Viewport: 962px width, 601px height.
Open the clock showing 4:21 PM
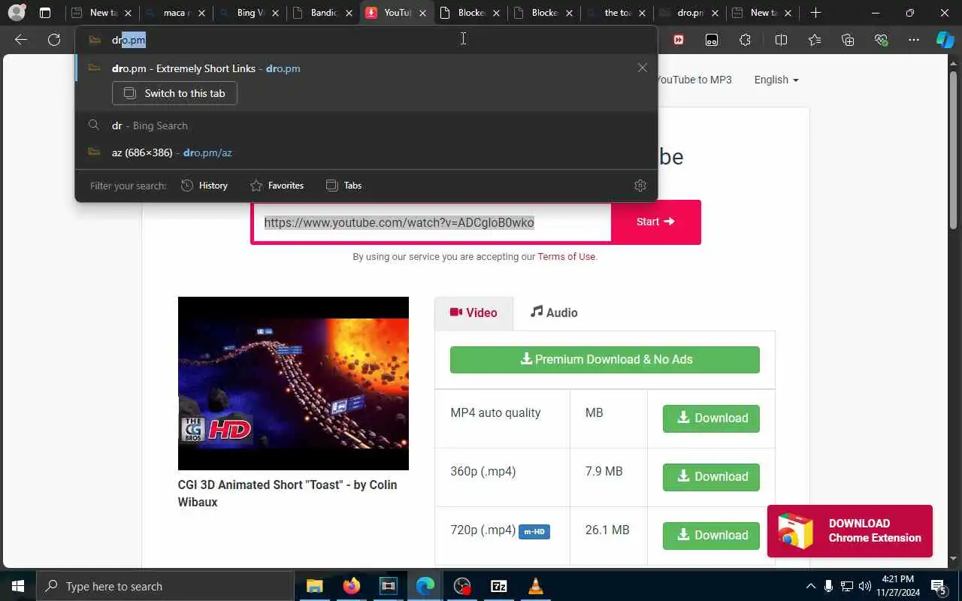[897, 586]
